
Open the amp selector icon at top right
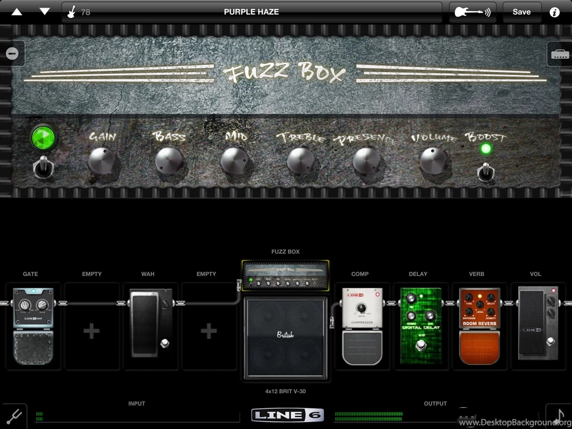tap(559, 53)
